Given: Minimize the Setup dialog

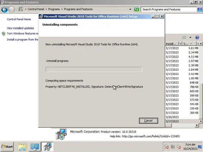Looking at the screenshot, I should (x=153, y=16).
